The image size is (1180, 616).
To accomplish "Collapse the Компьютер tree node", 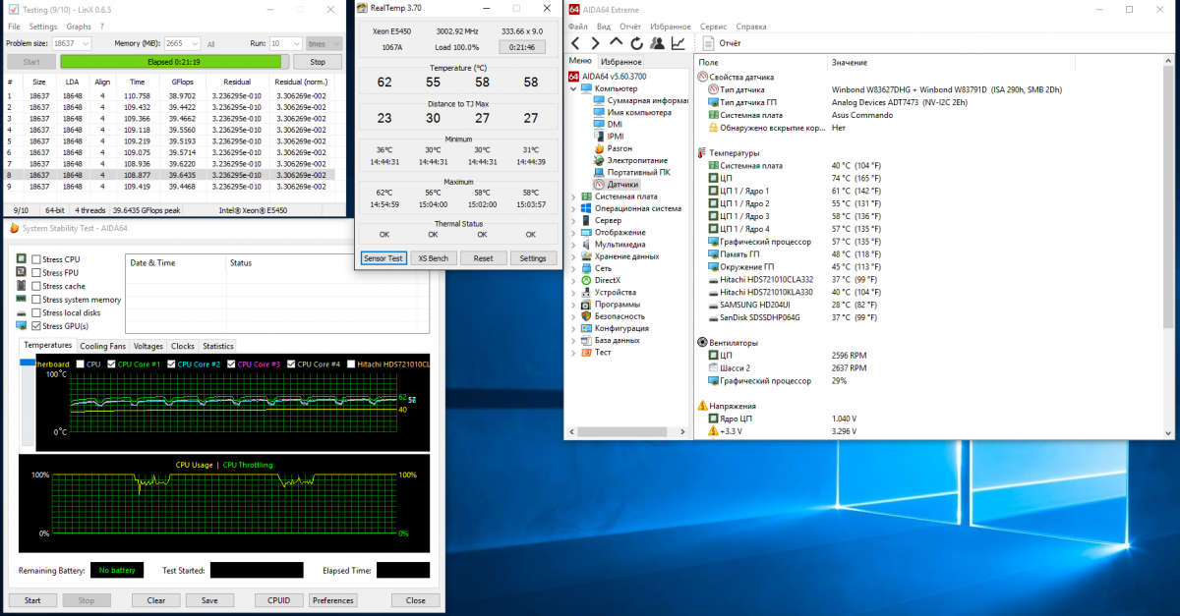I will point(574,88).
